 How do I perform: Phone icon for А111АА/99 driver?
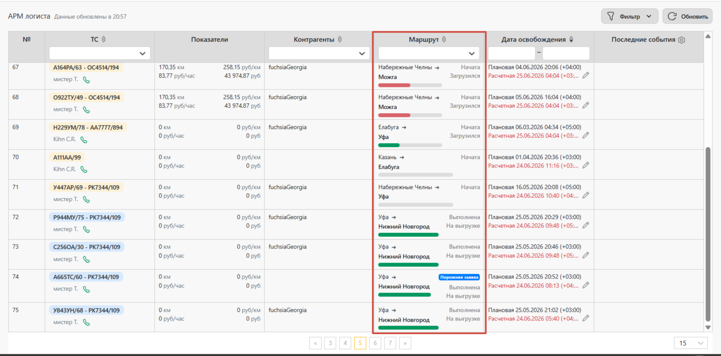[x=84, y=170]
